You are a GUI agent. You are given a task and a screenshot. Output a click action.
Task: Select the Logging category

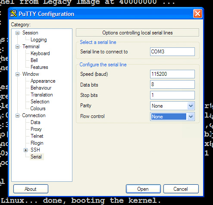coord(38,40)
